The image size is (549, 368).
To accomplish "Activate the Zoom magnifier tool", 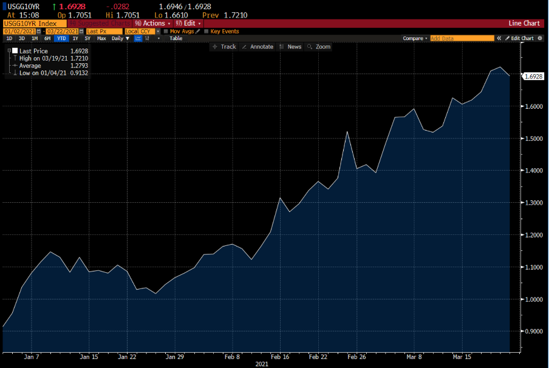I will (319, 47).
